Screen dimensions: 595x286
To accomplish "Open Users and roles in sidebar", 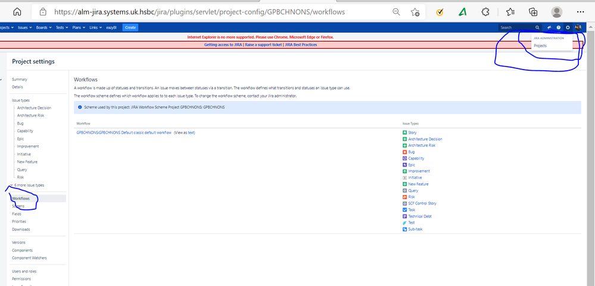I will pyautogui.click(x=24, y=271).
